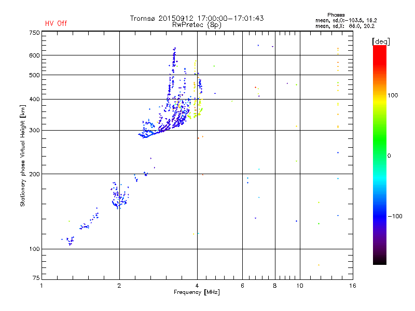Image resolution: width=415 pixels, height=311 pixels.
Task: Click the '[deg]' colorbar unit label
Action: (x=381, y=41)
